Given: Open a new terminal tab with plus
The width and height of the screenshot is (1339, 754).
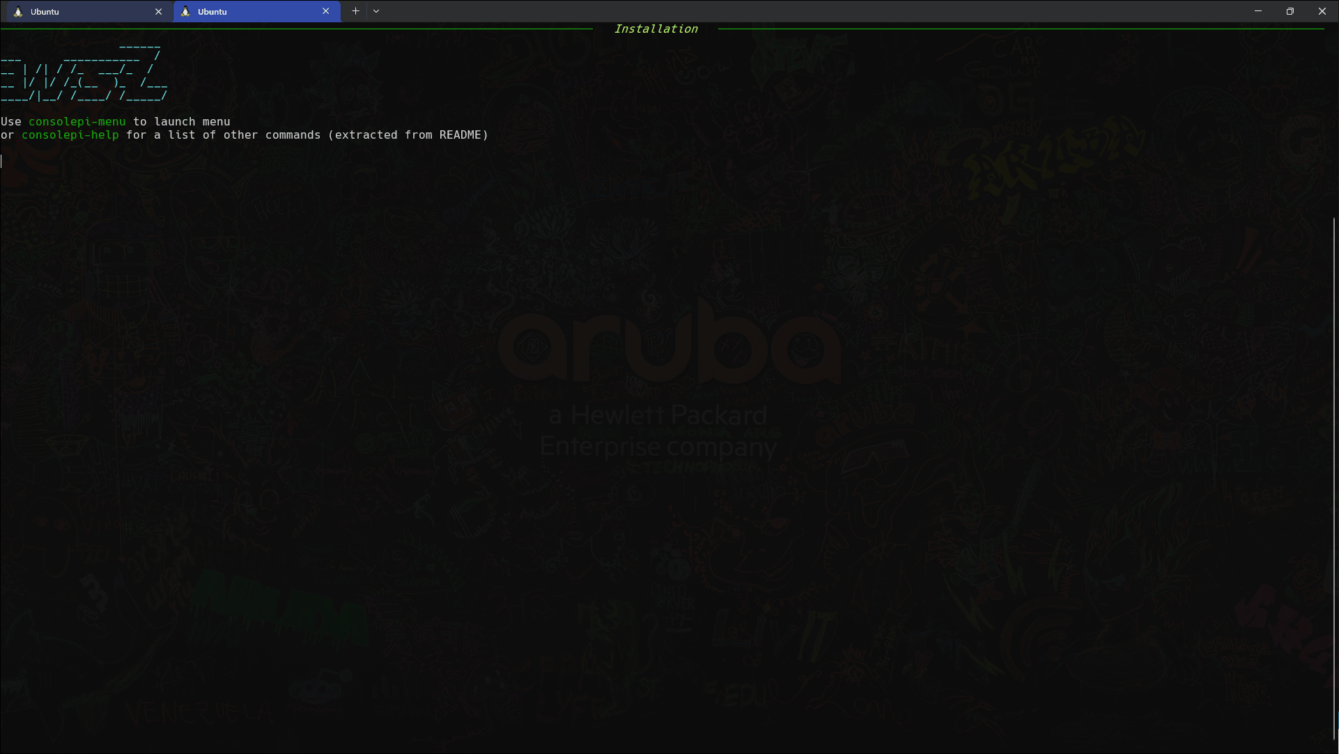Looking at the screenshot, I should 355,11.
